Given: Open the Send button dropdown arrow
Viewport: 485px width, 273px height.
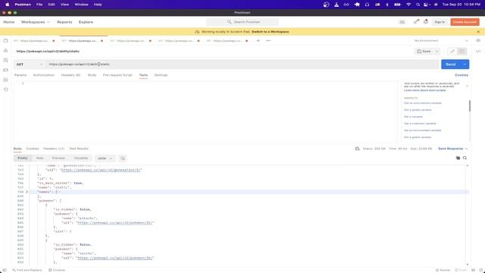Looking at the screenshot, I should click(x=465, y=64).
